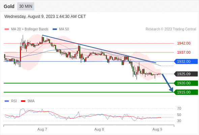Click the chart date and time heading
Image resolution: width=199 pixels, height=135 pixels.
pyautogui.click(x=45, y=17)
